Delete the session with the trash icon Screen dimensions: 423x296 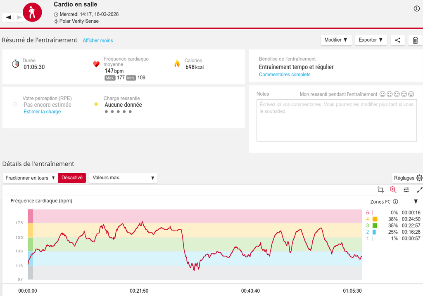[415, 40]
